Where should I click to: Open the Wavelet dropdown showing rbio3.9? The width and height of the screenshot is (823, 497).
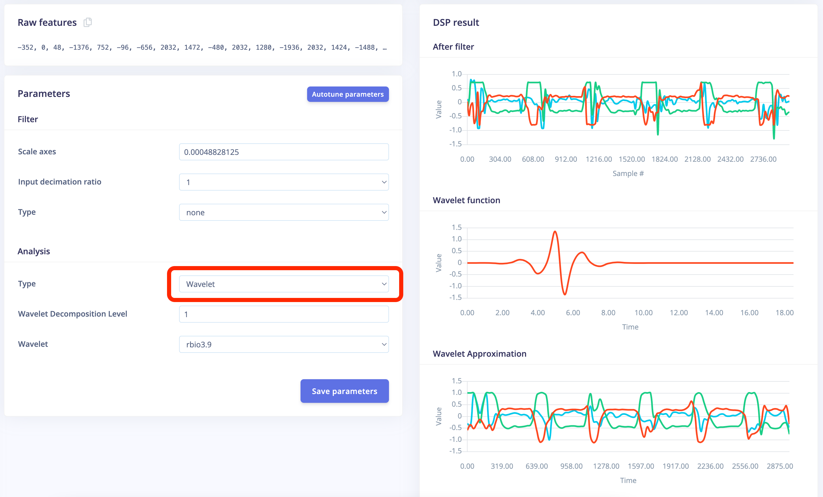coord(283,344)
